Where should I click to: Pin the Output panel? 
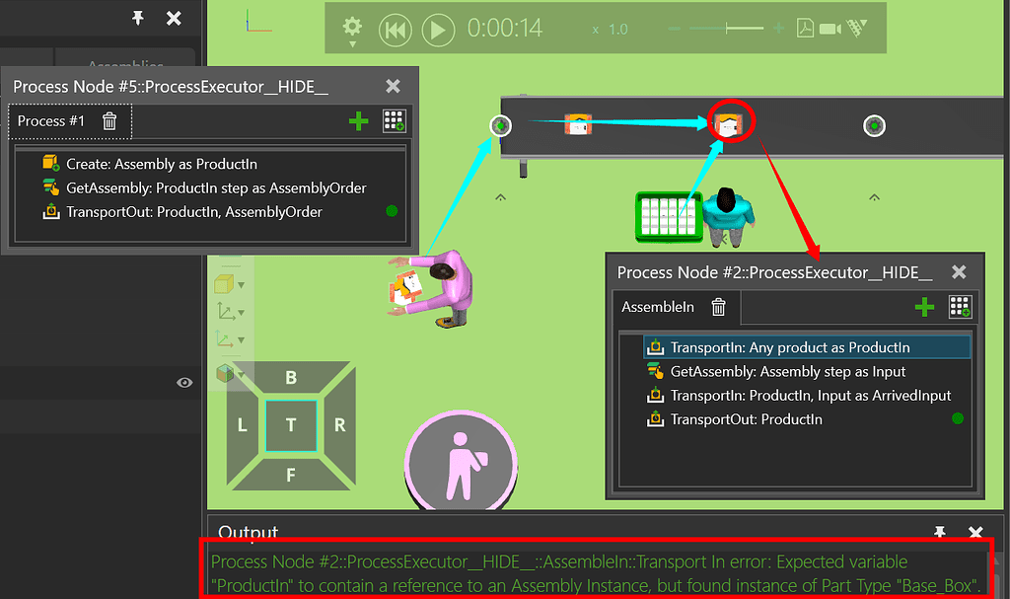[x=940, y=532]
